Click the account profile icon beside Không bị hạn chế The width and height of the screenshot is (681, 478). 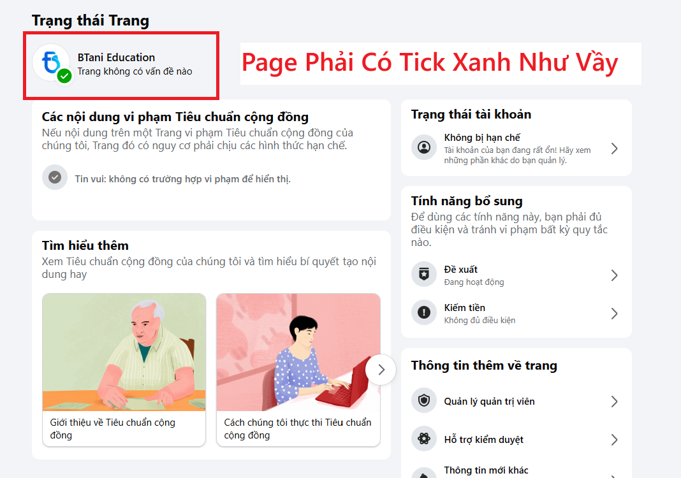click(x=424, y=148)
